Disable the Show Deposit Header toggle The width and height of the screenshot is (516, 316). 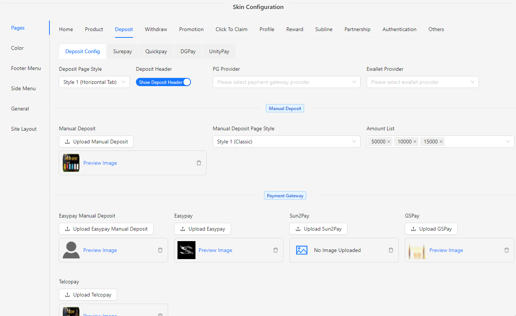point(163,82)
